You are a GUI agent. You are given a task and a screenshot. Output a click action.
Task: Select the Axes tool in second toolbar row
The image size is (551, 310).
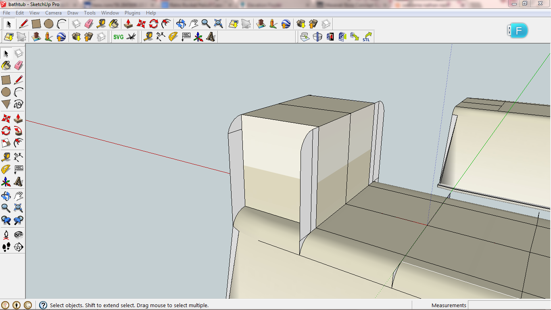tap(198, 37)
